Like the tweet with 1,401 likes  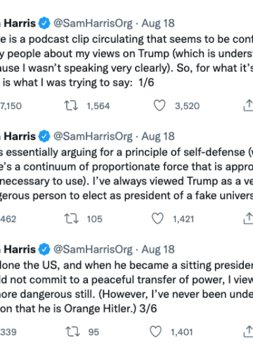click(x=155, y=332)
